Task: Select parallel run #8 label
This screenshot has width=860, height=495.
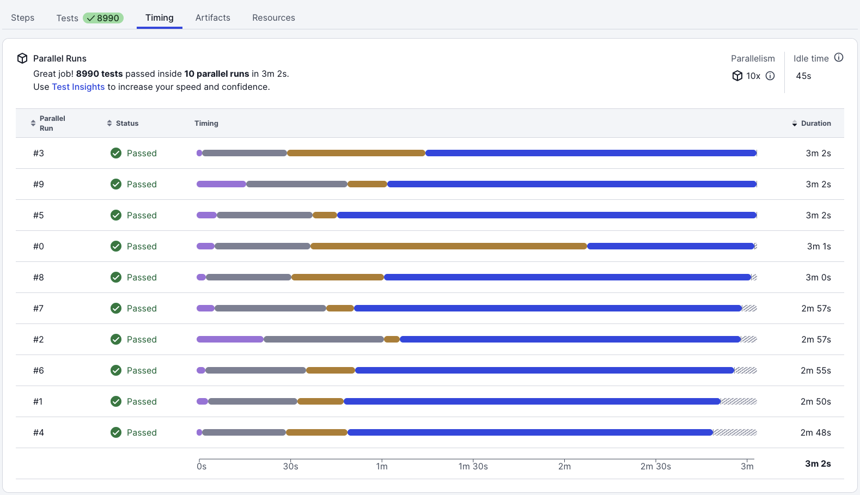Action: (39, 277)
